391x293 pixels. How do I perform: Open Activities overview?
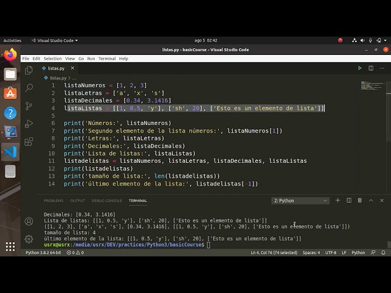[12, 40]
